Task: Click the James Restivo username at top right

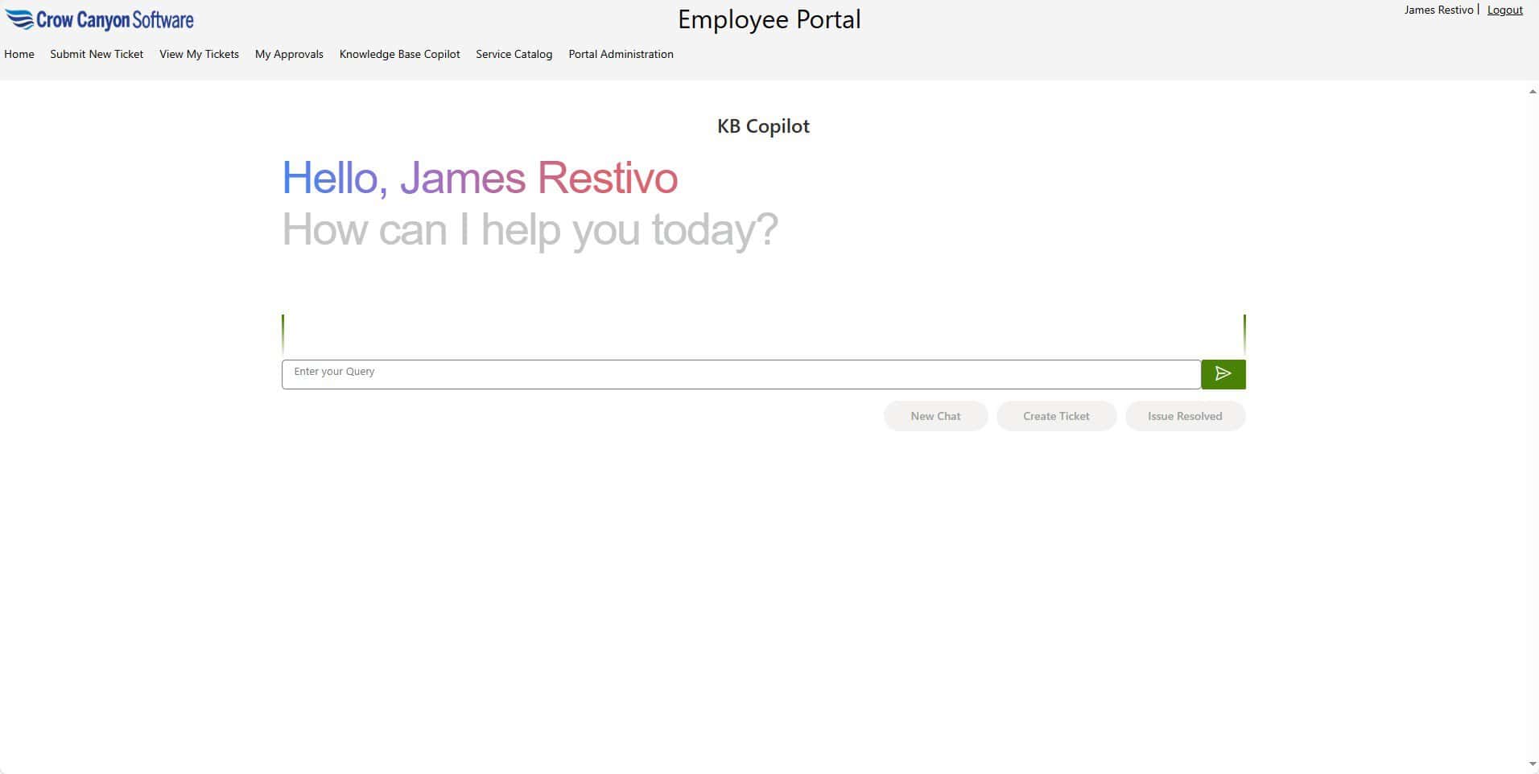Action: pos(1438,10)
